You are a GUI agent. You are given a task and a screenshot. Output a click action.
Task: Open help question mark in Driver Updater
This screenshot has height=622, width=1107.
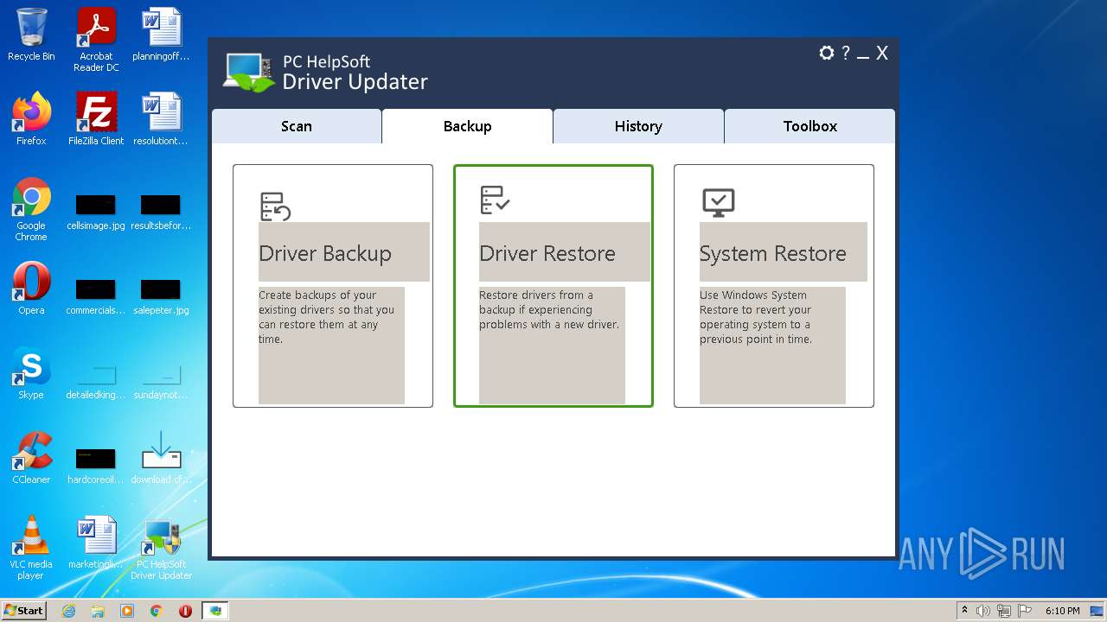click(846, 53)
